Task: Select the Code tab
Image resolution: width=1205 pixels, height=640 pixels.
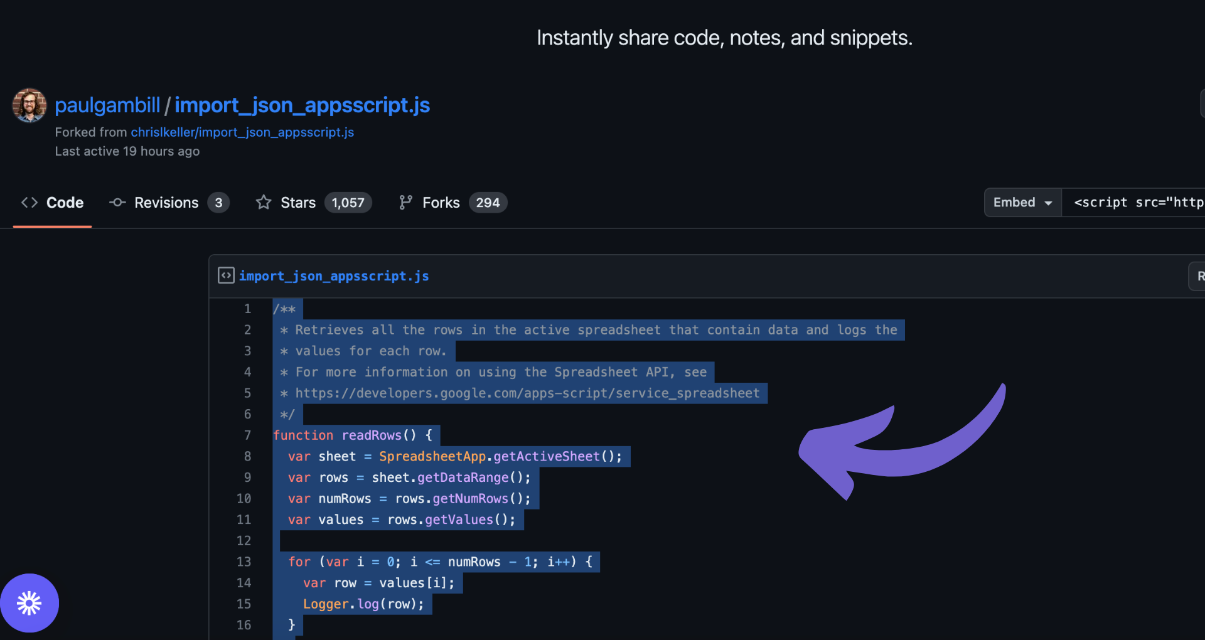Action: (66, 202)
